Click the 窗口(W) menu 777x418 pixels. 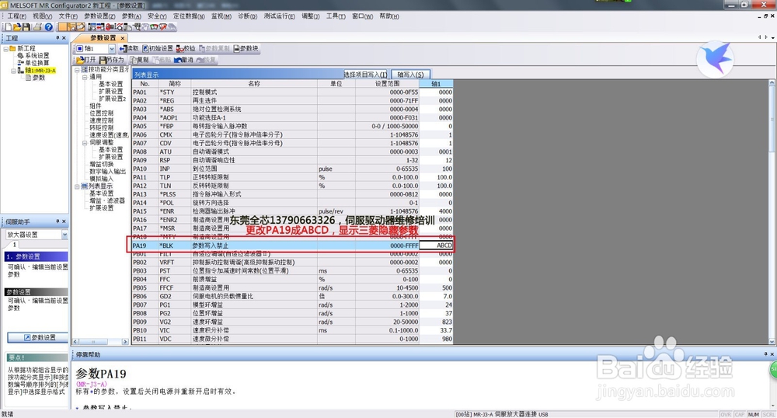(362, 16)
